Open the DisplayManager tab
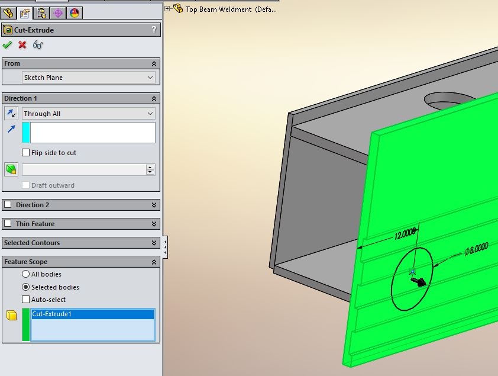 pos(75,13)
